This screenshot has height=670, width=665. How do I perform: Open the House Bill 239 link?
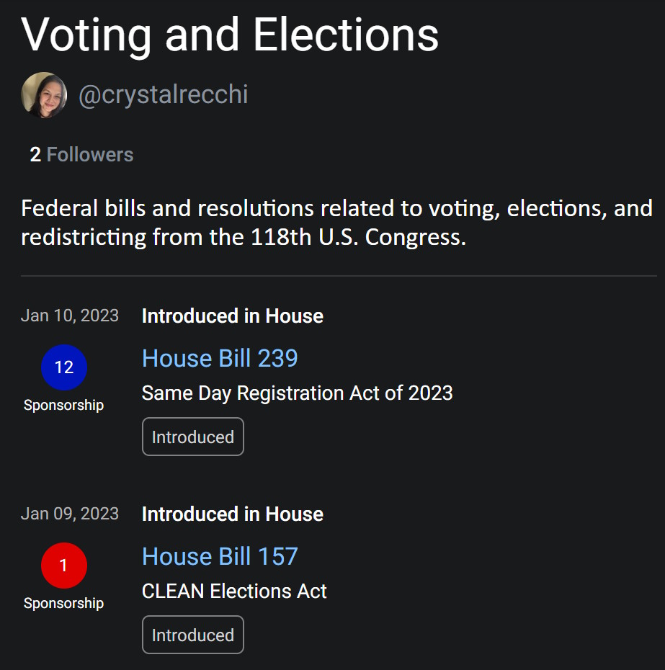pyautogui.click(x=220, y=358)
